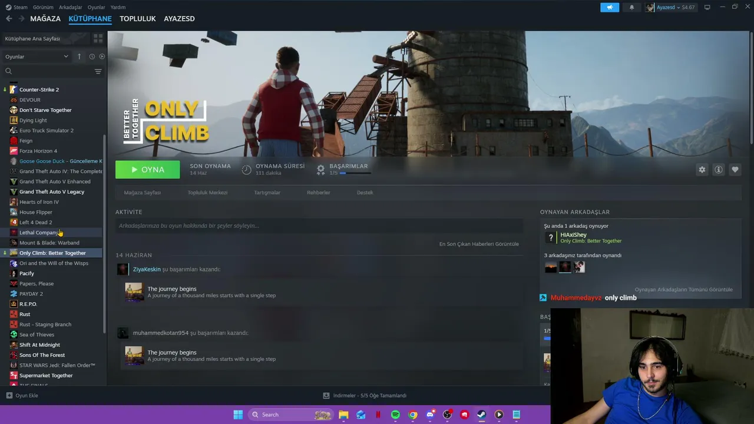Open Discord from the taskbar
Screen dimensions: 754x424
[x=430, y=415]
